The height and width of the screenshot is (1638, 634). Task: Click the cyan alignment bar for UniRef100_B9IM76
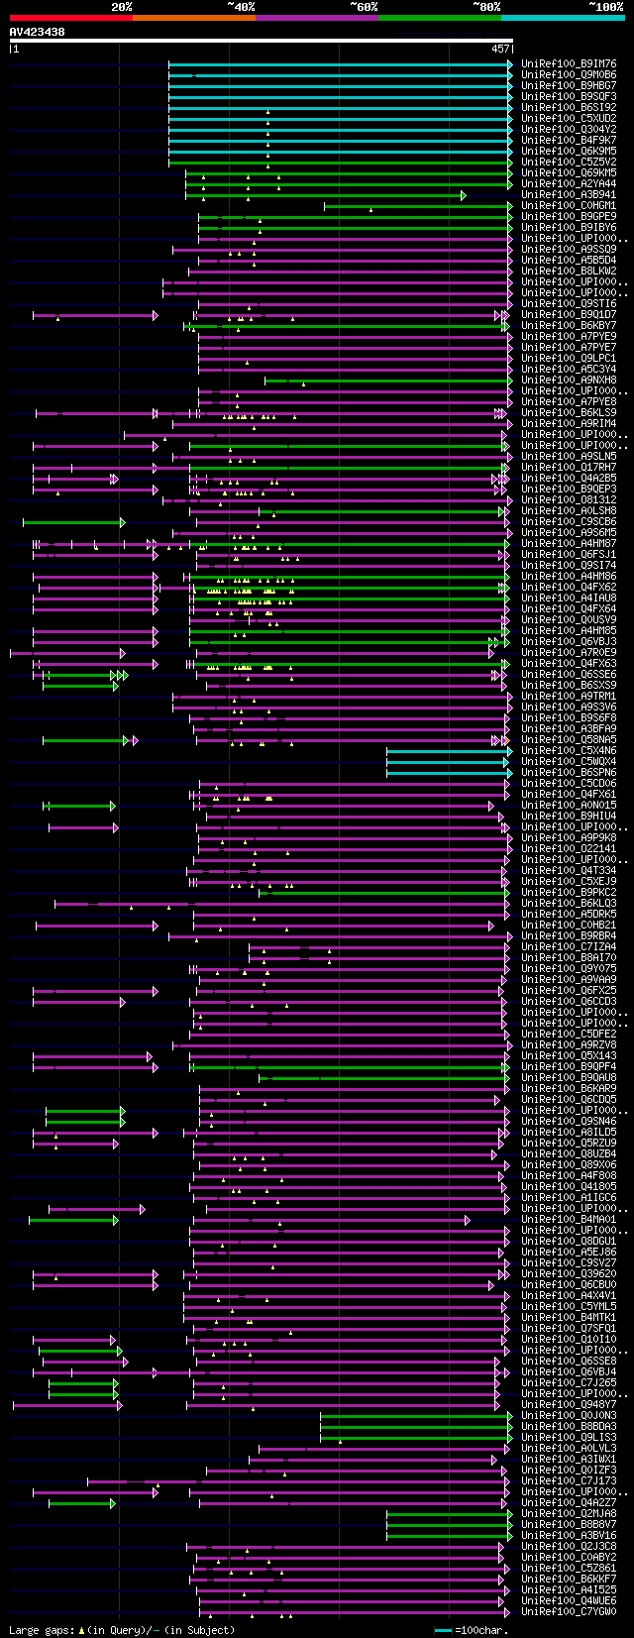click(x=341, y=64)
